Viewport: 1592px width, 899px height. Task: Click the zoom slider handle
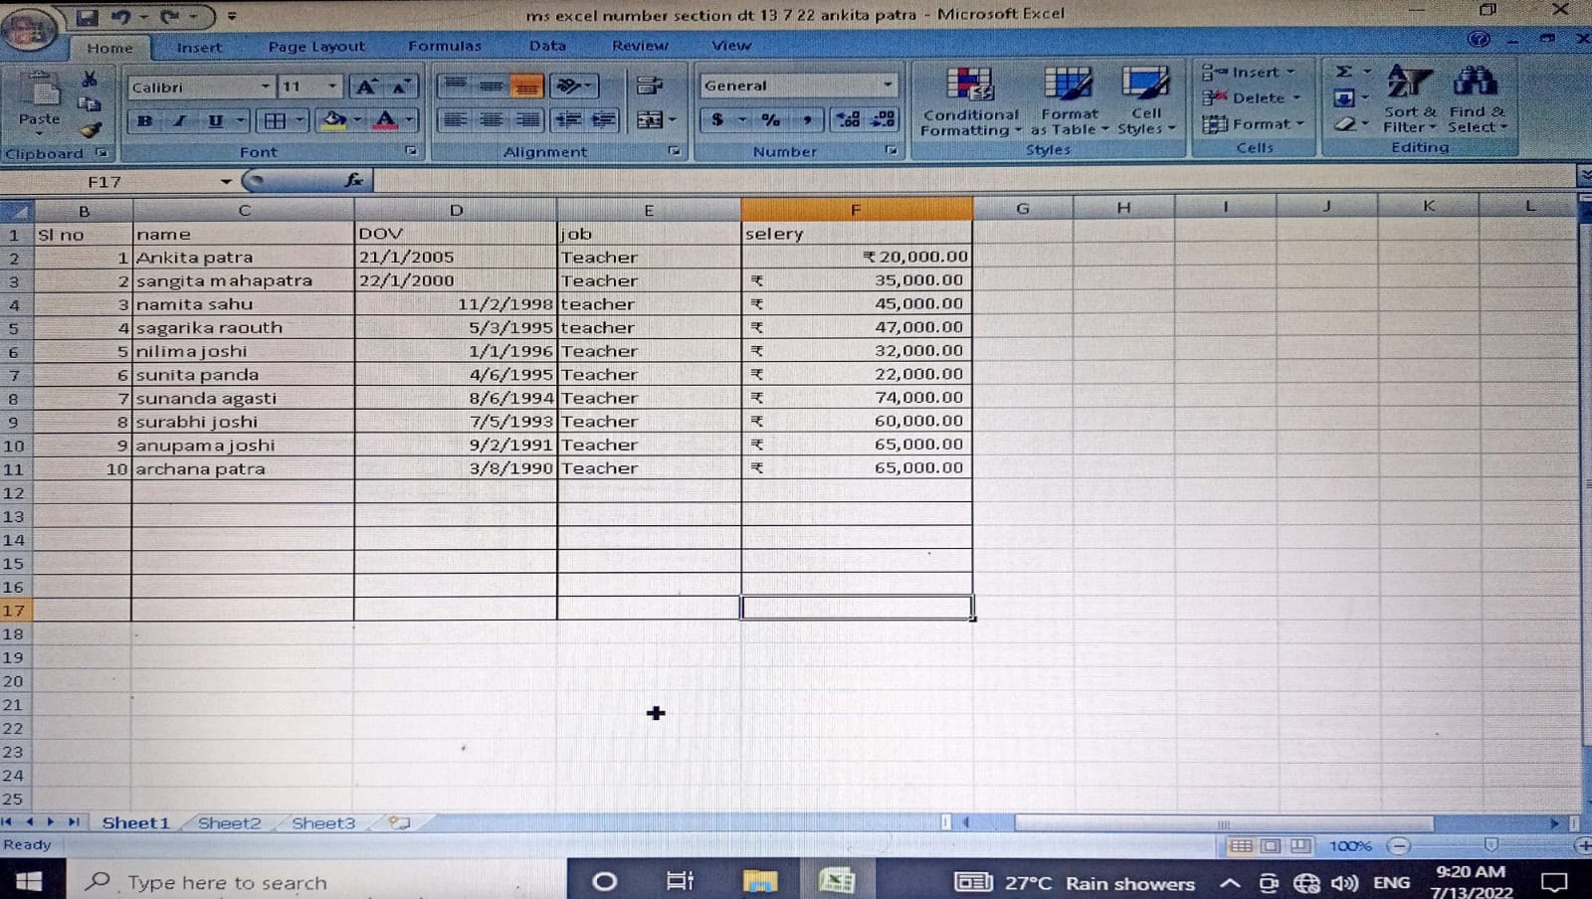coord(1491,845)
